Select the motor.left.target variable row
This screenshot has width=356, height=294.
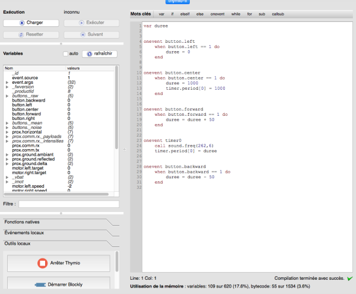[x=59, y=168]
